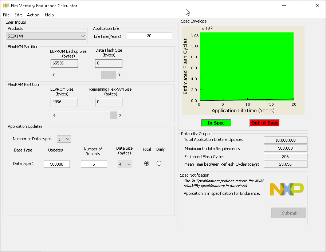The height and width of the screenshot is (252, 326).
Task: Click the FlexRAM partition left arrow
Action: (x=54, y=115)
